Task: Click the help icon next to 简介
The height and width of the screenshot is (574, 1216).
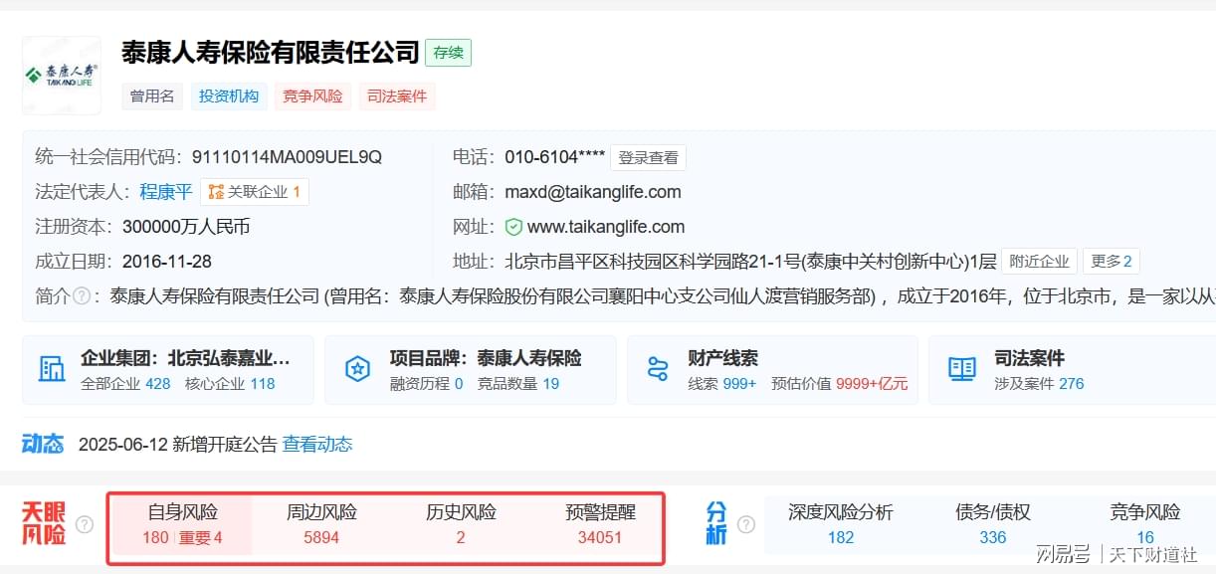Action: (x=82, y=296)
